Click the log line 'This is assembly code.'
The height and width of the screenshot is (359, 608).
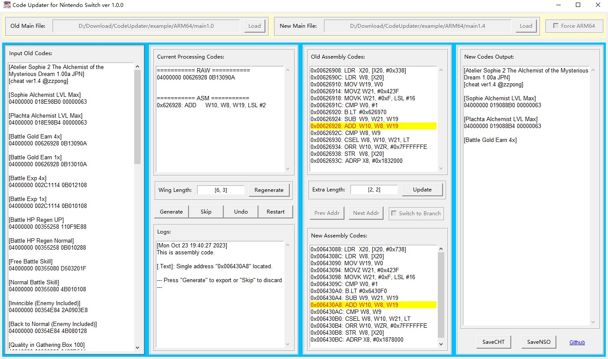coord(185,252)
